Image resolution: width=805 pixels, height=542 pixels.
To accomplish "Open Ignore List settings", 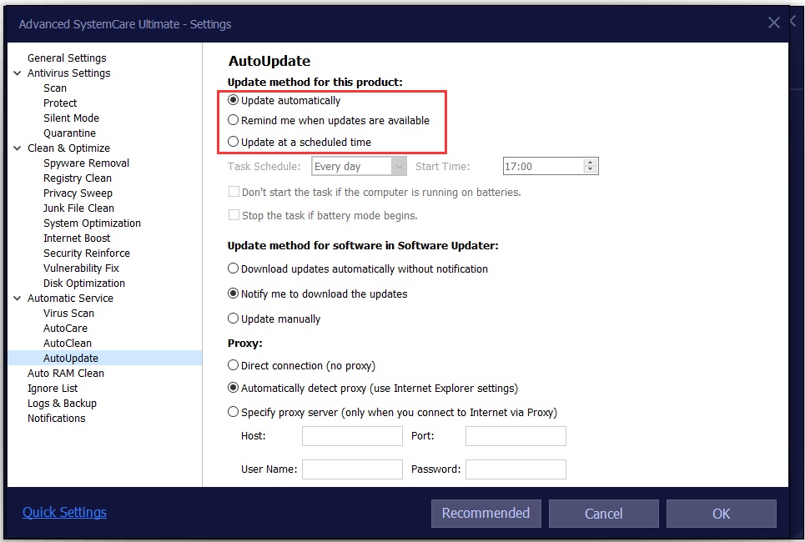I will click(x=53, y=388).
